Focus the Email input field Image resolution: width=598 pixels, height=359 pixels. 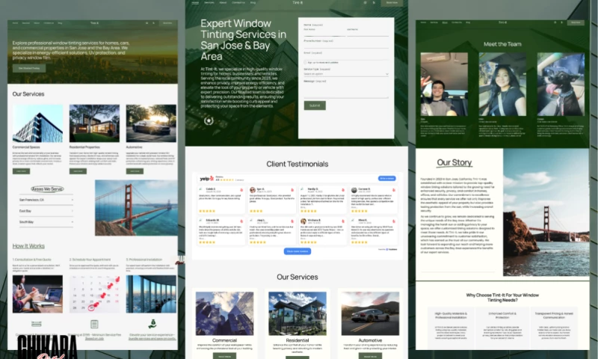346,58
